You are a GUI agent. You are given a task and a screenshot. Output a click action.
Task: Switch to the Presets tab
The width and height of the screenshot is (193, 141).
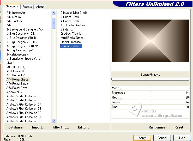pyautogui.click(x=27, y=7)
